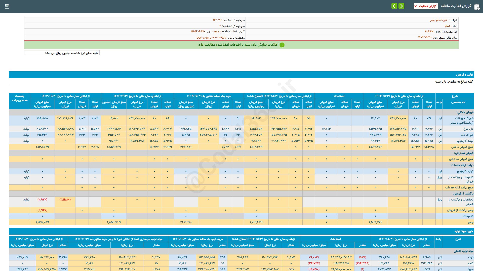483x271 pixels.
Task: Click the green right-arrow navigation button
Action: (x=401, y=6)
